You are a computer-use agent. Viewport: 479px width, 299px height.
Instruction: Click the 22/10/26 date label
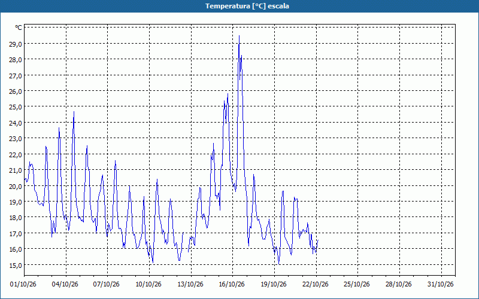[x=316, y=284]
